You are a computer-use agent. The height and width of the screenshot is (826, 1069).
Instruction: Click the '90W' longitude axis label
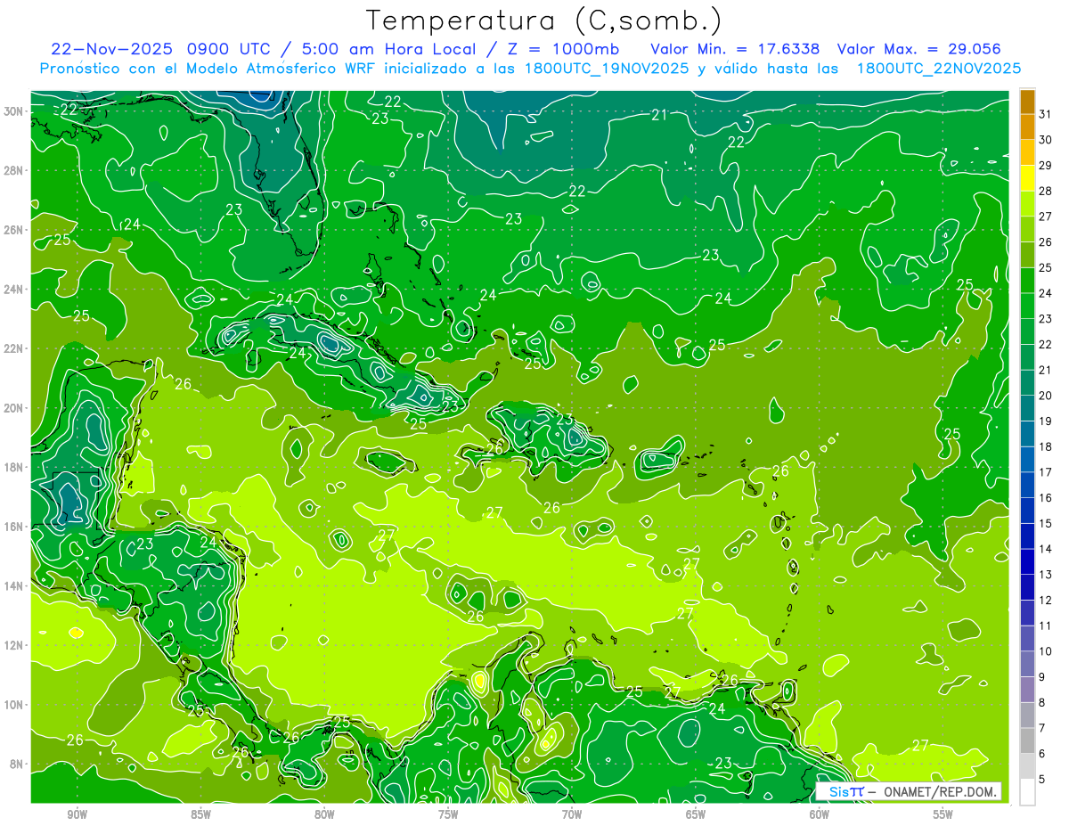click(x=77, y=814)
